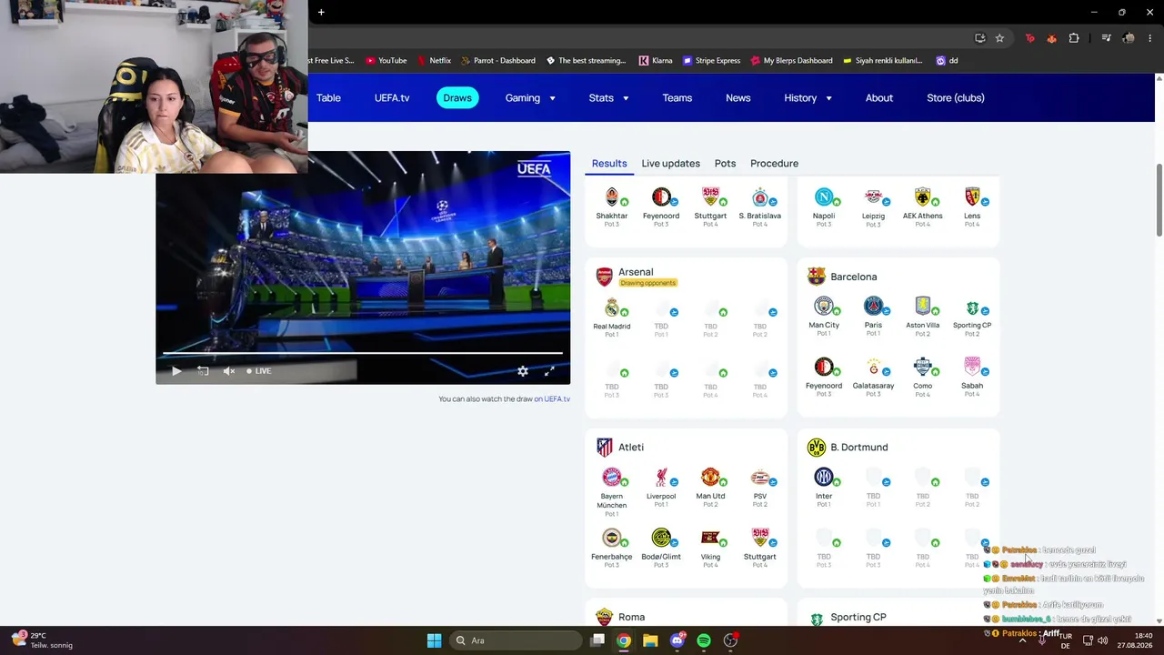Open the Windows Start menu
The height and width of the screenshot is (655, 1164).
click(434, 640)
